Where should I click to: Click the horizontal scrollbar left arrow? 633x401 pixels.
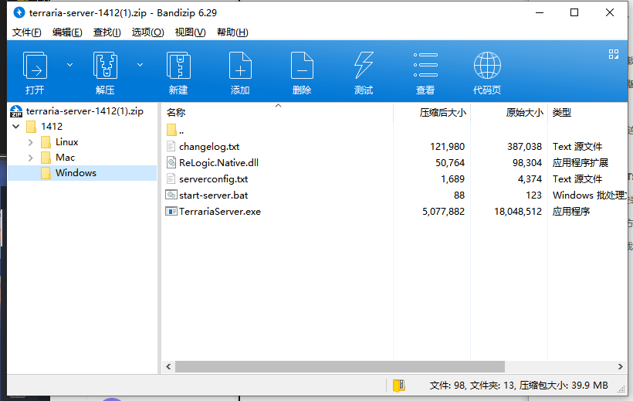168,367
